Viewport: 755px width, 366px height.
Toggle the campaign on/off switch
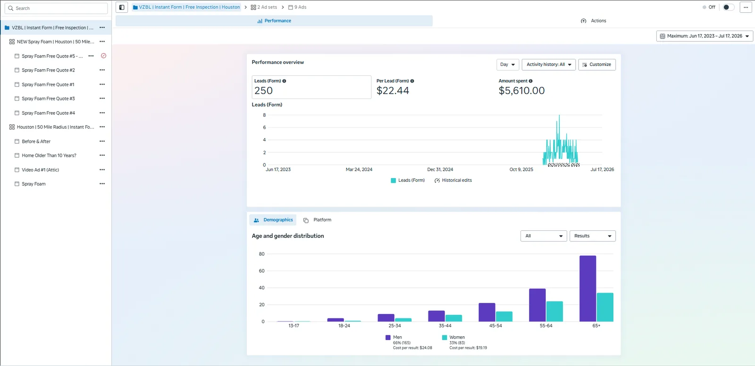click(728, 8)
